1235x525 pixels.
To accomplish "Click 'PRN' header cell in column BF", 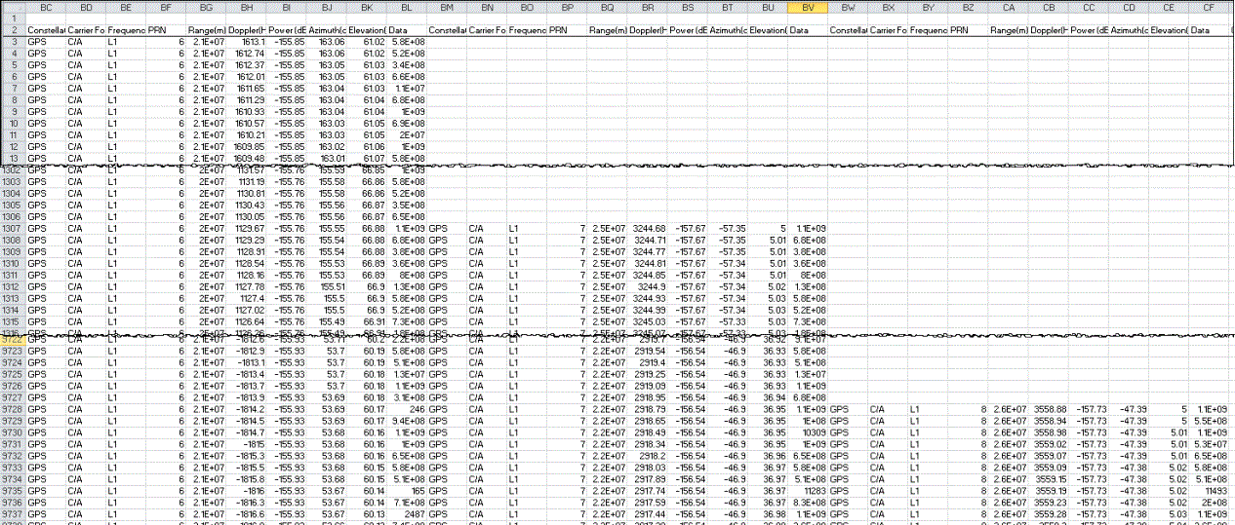I will coord(166,30).
